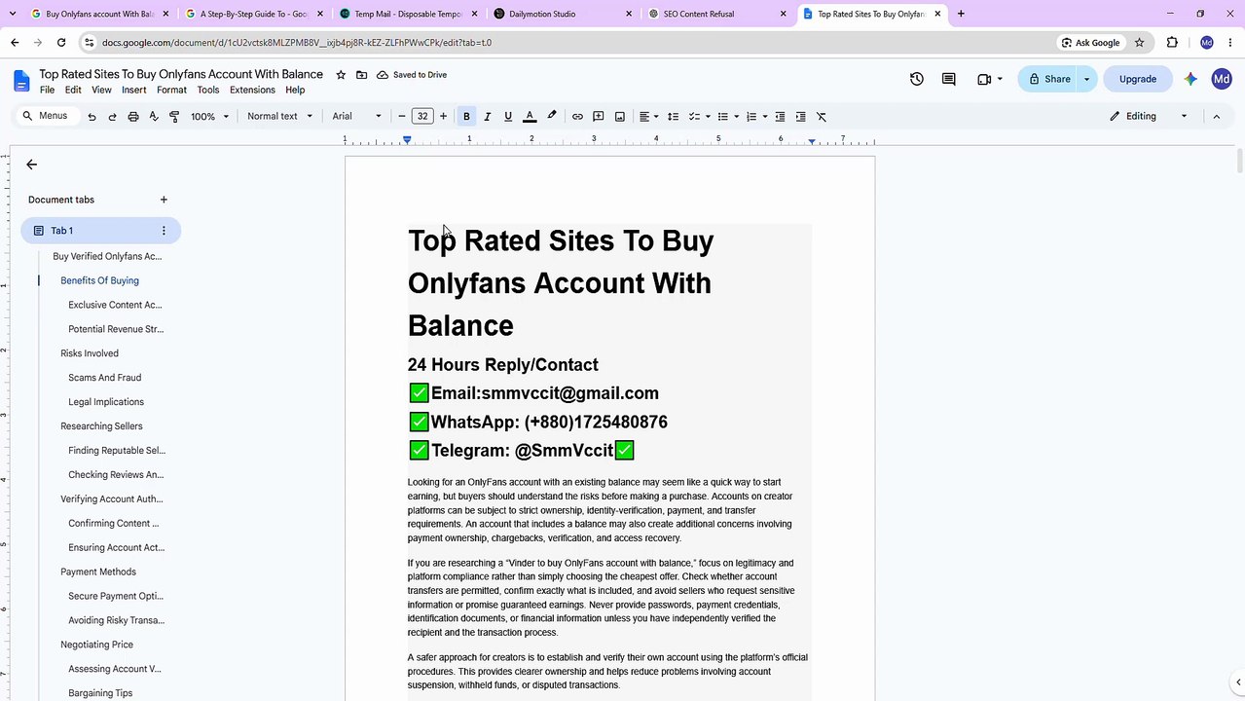This screenshot has width=1245, height=701.
Task: Star the document
Action: click(x=341, y=75)
